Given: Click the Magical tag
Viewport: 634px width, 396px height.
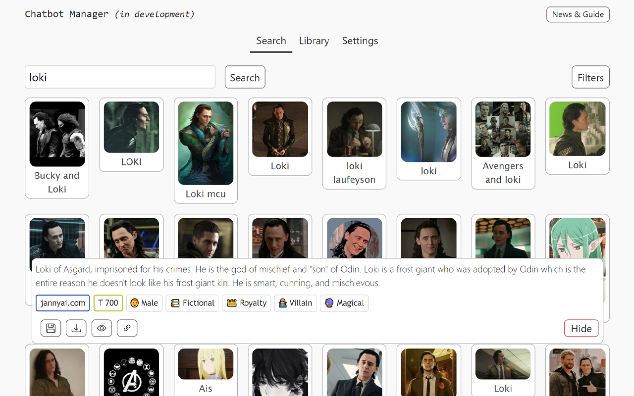Looking at the screenshot, I should point(344,303).
